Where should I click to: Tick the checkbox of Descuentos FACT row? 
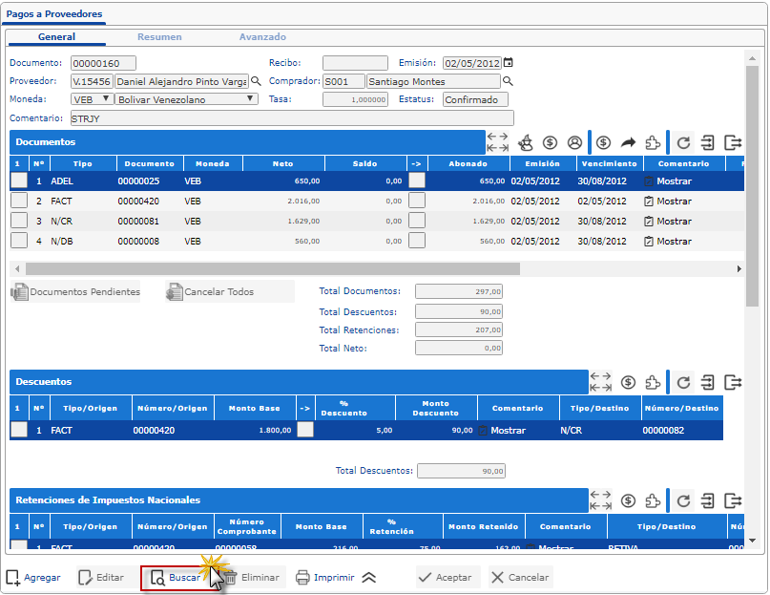pyautogui.click(x=19, y=430)
